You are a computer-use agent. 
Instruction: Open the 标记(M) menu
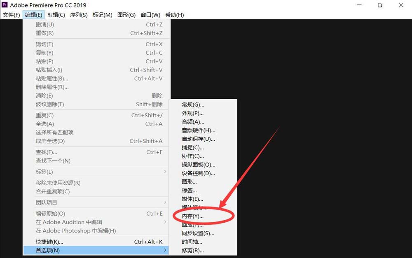[102, 15]
